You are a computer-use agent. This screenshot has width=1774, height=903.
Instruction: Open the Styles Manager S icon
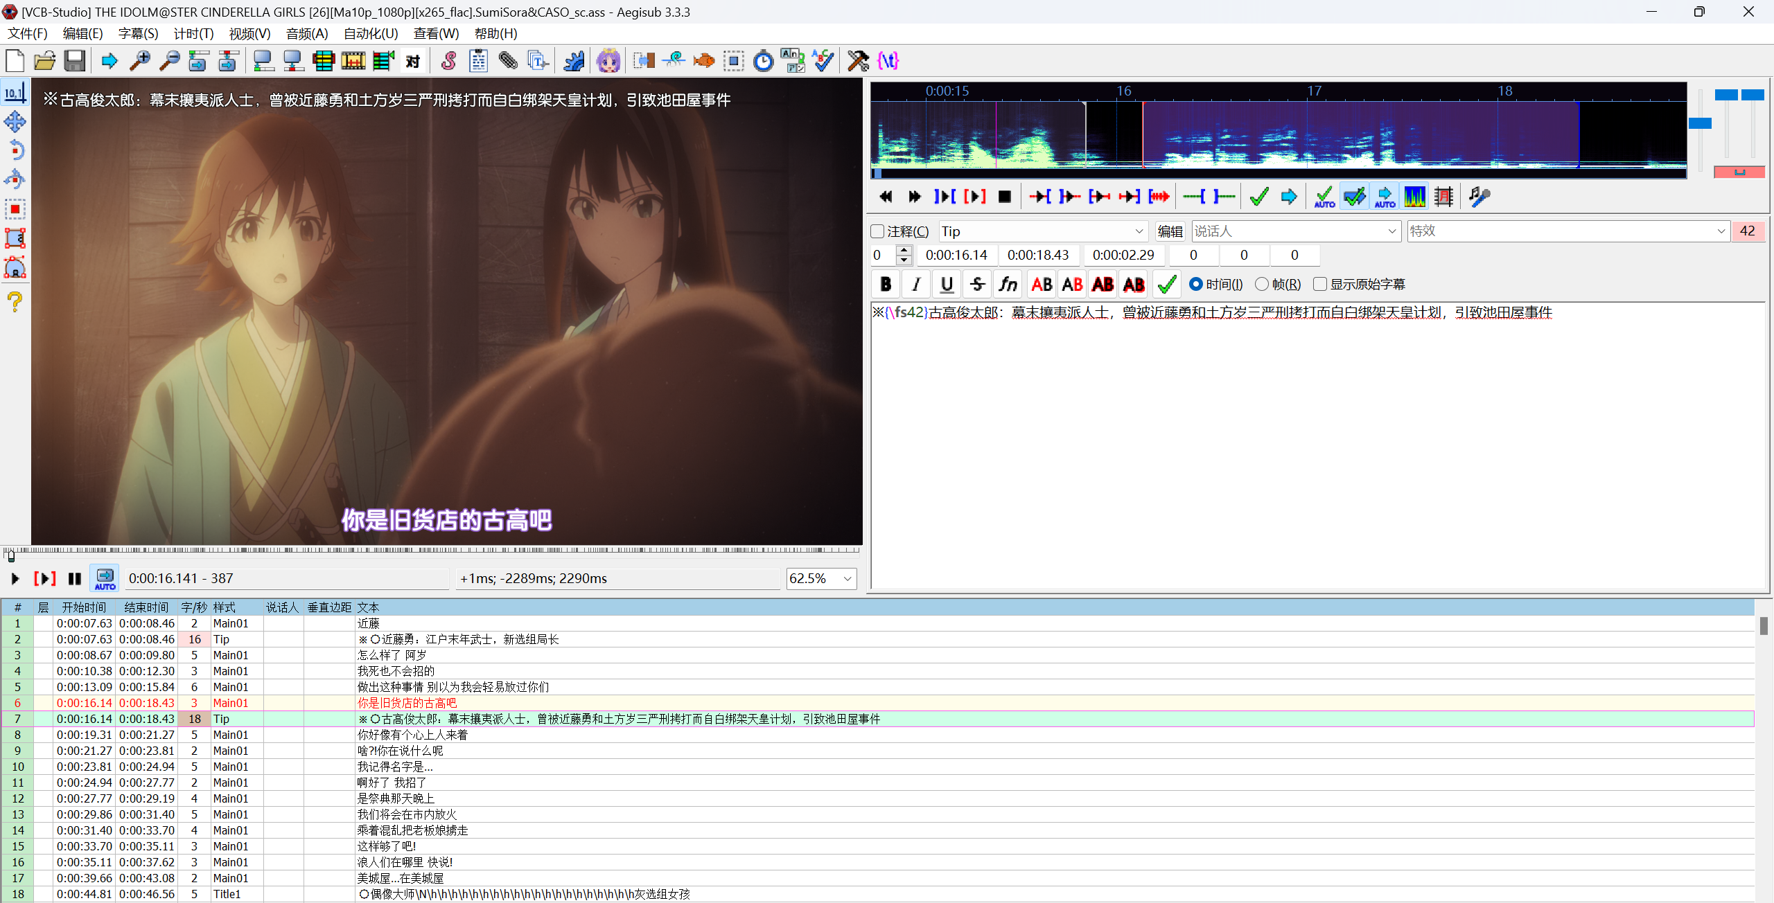coord(449,61)
